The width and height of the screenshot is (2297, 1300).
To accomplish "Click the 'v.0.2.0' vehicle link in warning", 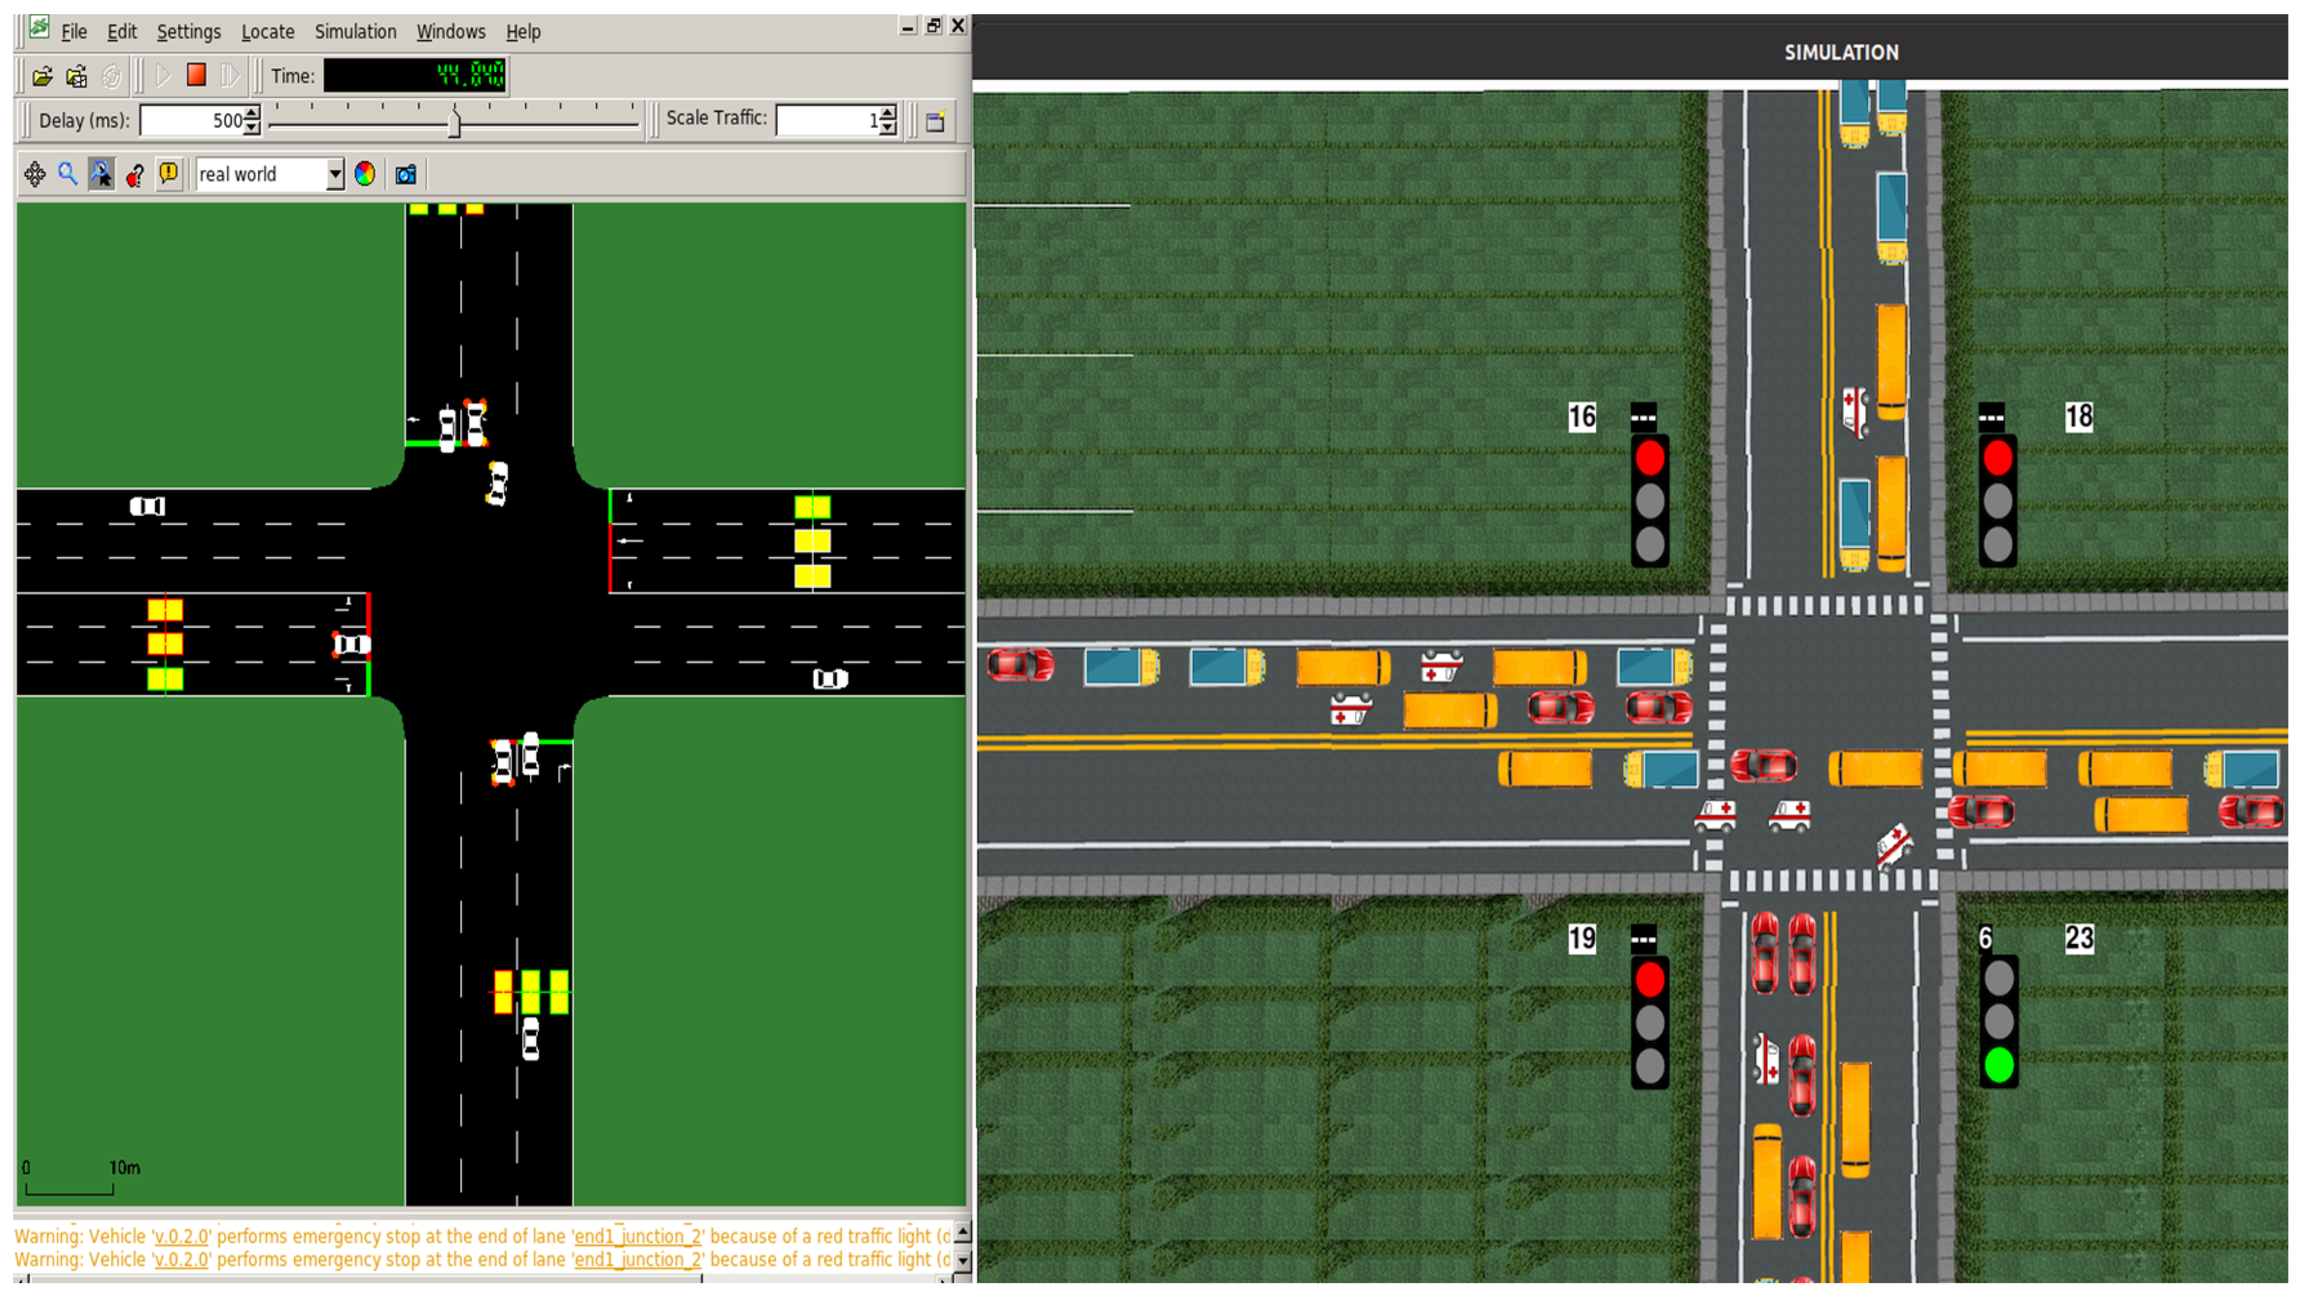I will 181,1237.
